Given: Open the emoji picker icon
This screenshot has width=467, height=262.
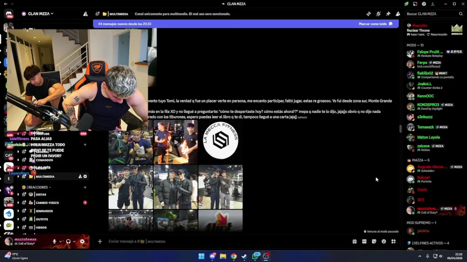Looking at the screenshot, I should tap(384, 241).
